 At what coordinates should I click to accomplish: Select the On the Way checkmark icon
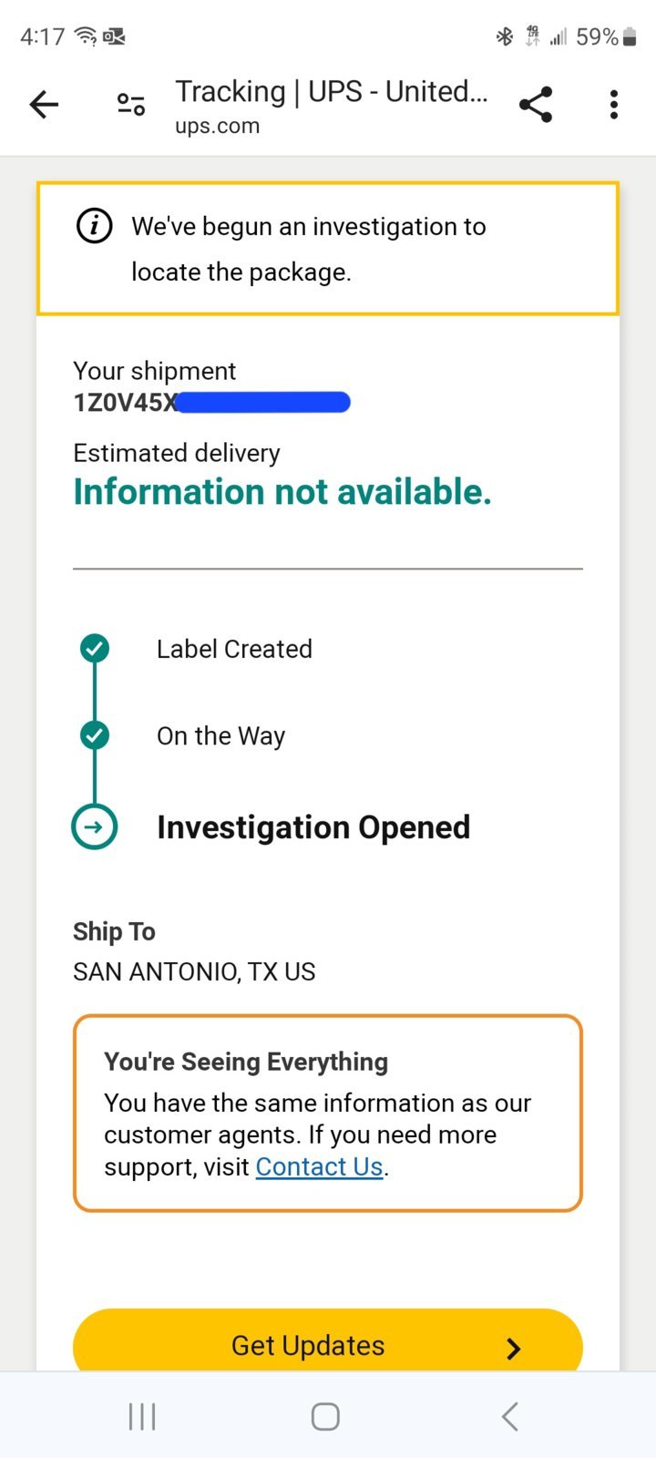tap(95, 735)
